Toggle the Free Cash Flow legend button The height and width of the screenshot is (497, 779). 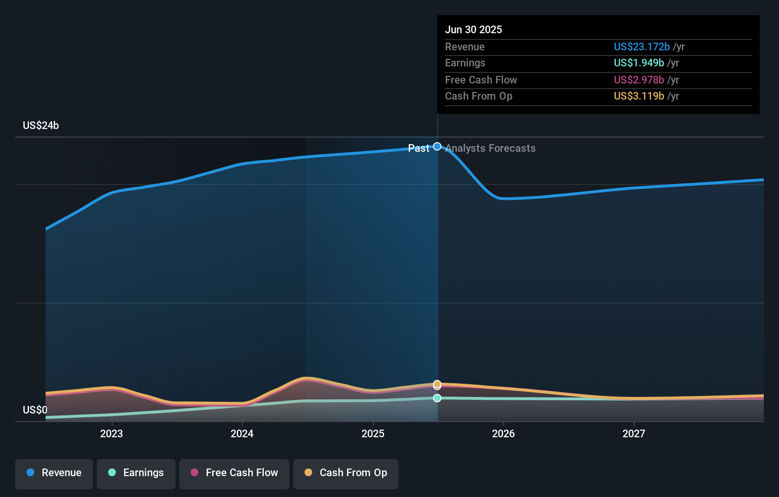click(234, 474)
